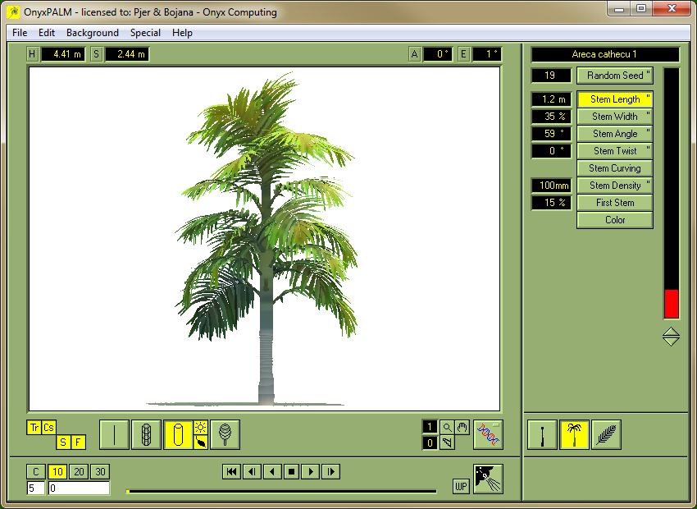Screen dimensions: 697x509
Task: Select the trunk parameters icon
Action: (543, 435)
